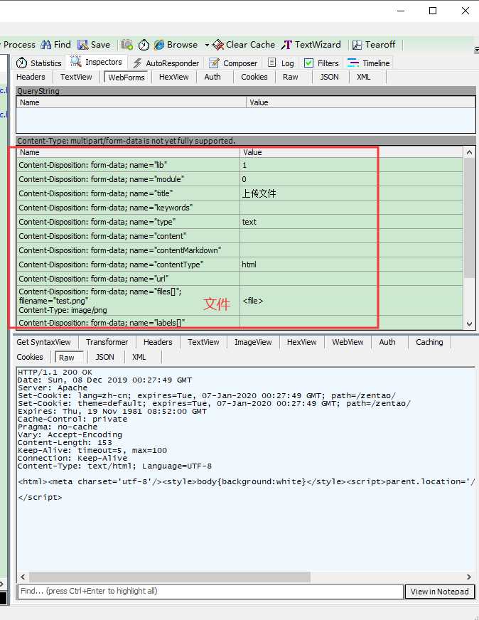Click the Browse Internet Explorer icon
Screen dimensions: 479x620
click(159, 45)
